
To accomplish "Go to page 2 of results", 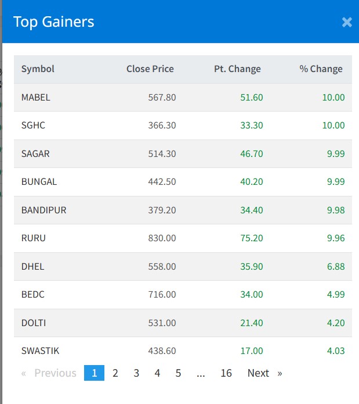I will point(115,373).
